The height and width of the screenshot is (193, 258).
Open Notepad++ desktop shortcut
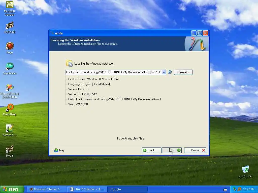[x=10, y=130]
